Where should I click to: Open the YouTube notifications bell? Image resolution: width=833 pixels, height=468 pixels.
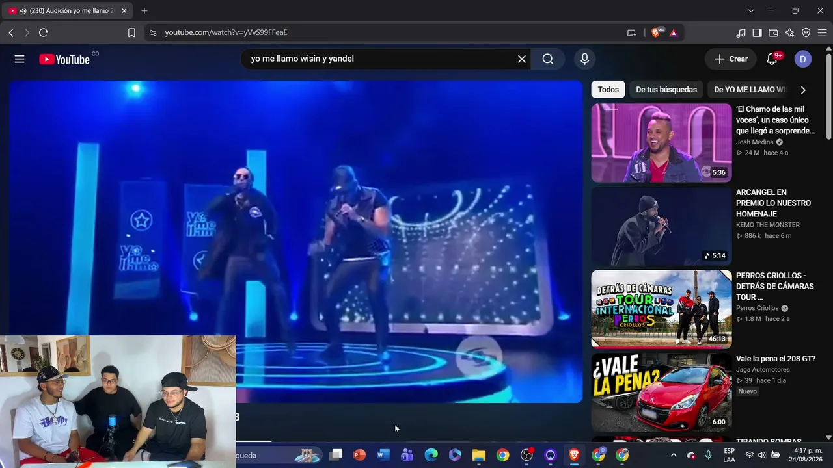tap(772, 59)
